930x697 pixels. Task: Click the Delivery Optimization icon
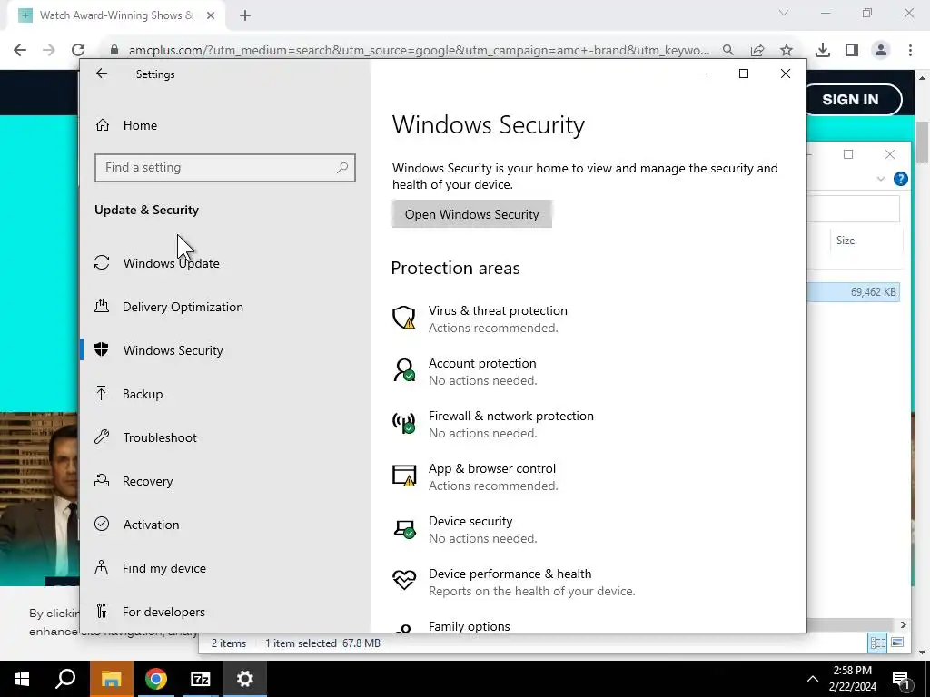pos(102,307)
